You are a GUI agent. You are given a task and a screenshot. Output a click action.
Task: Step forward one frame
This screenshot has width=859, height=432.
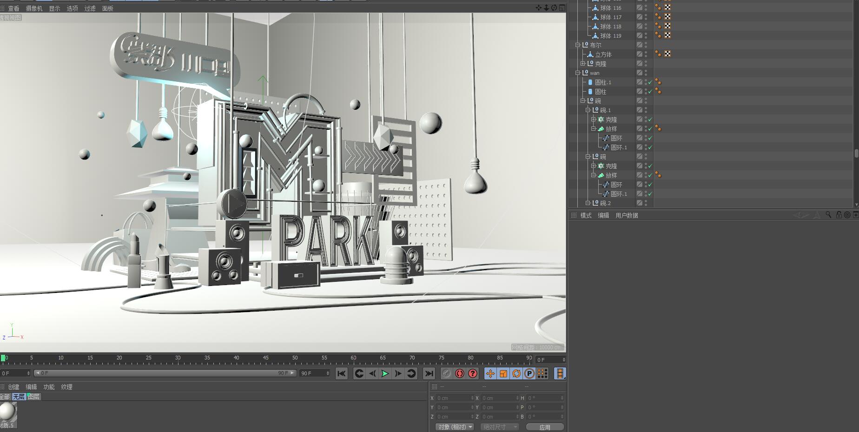coord(398,373)
